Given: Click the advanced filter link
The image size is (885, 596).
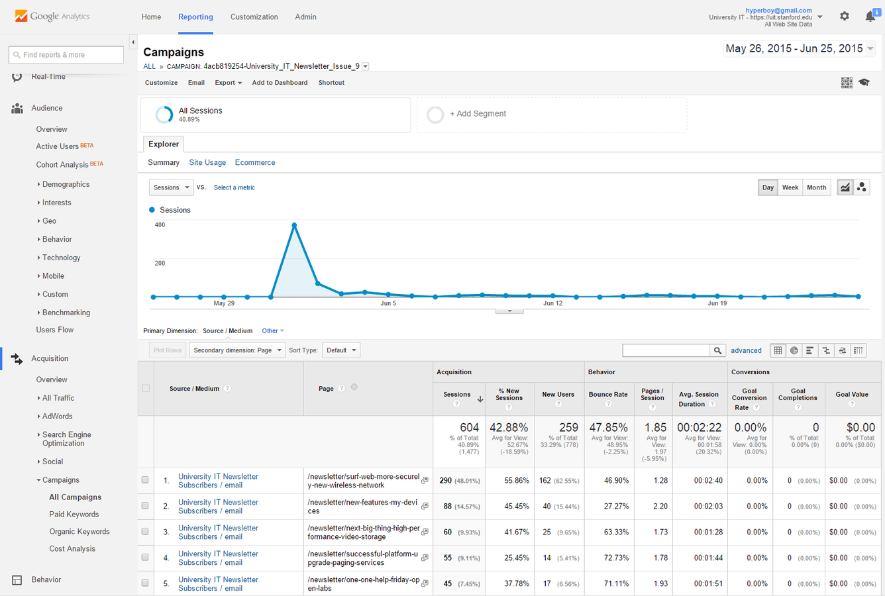Looking at the screenshot, I should tap(746, 350).
